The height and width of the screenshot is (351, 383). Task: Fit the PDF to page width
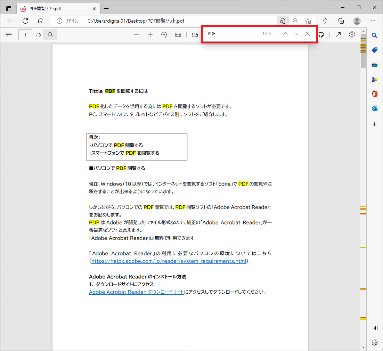178,35
